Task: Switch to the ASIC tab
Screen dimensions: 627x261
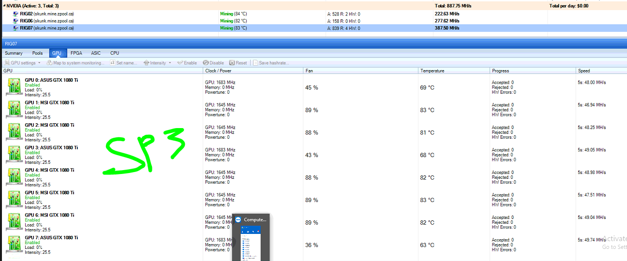Action: point(96,53)
